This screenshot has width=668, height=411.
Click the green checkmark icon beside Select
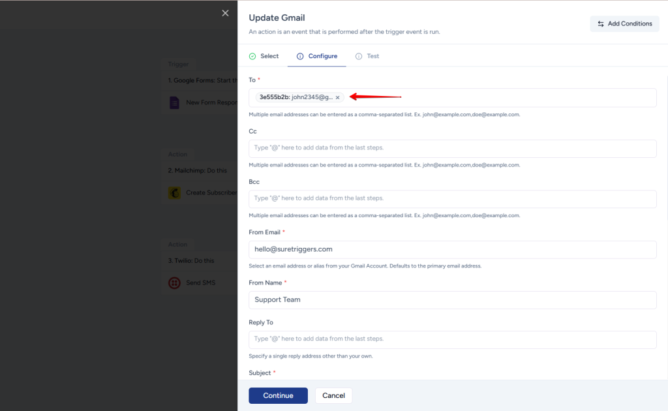coord(252,56)
